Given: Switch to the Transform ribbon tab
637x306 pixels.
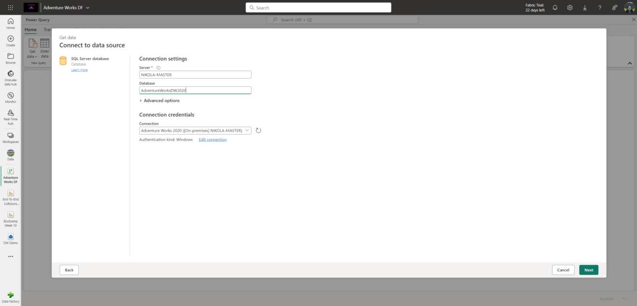Looking at the screenshot, I should click(x=50, y=29).
